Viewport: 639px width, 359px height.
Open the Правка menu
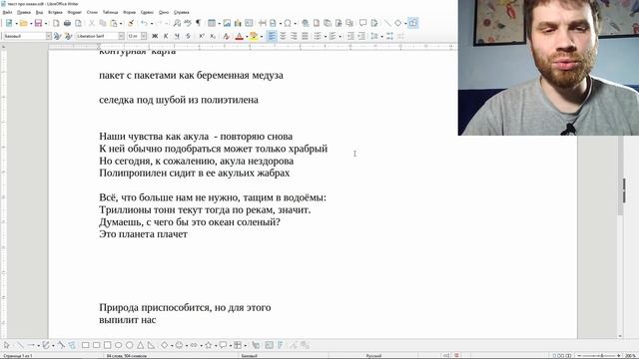[x=24, y=12]
